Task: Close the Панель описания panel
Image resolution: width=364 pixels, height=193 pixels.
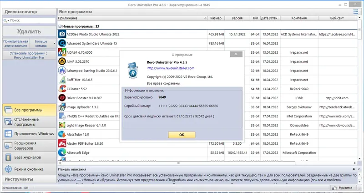Action: [x=359, y=169]
